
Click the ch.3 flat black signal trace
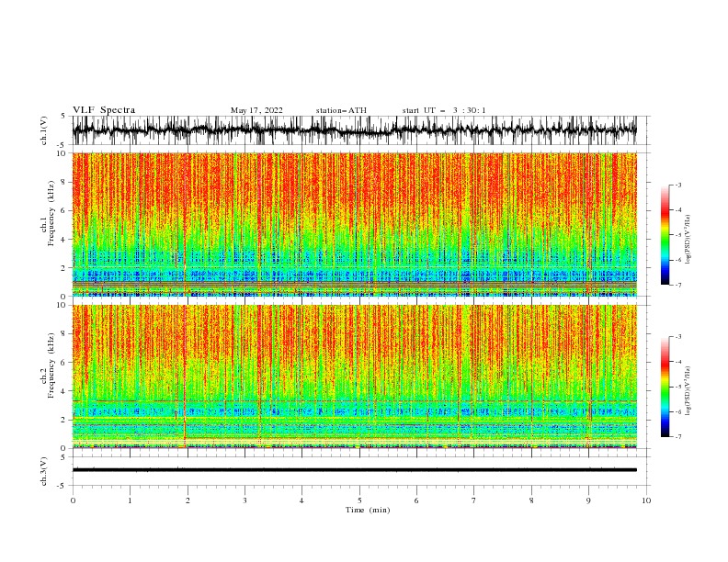[355, 470]
